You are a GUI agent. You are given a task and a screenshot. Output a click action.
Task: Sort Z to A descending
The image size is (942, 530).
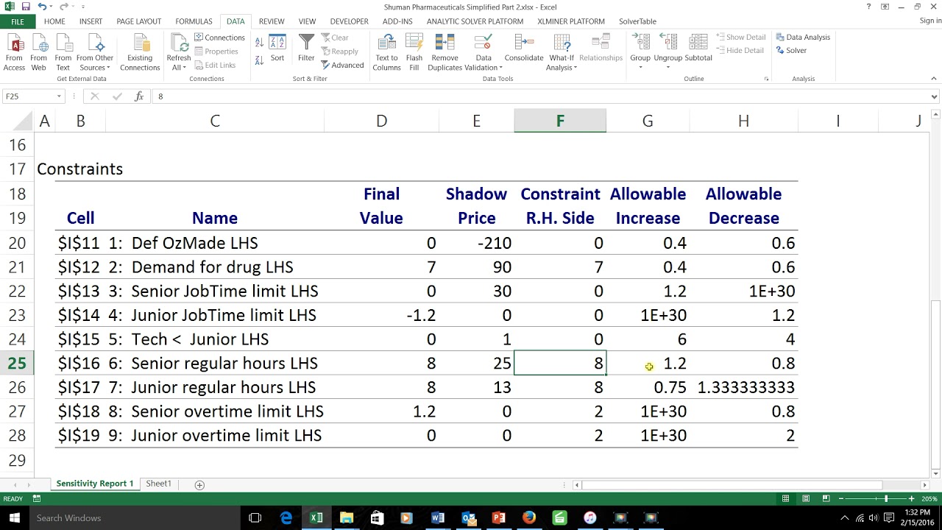point(260,61)
